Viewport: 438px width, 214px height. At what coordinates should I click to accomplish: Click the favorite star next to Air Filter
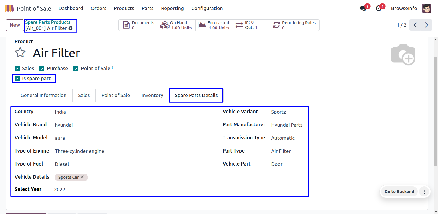(x=20, y=53)
